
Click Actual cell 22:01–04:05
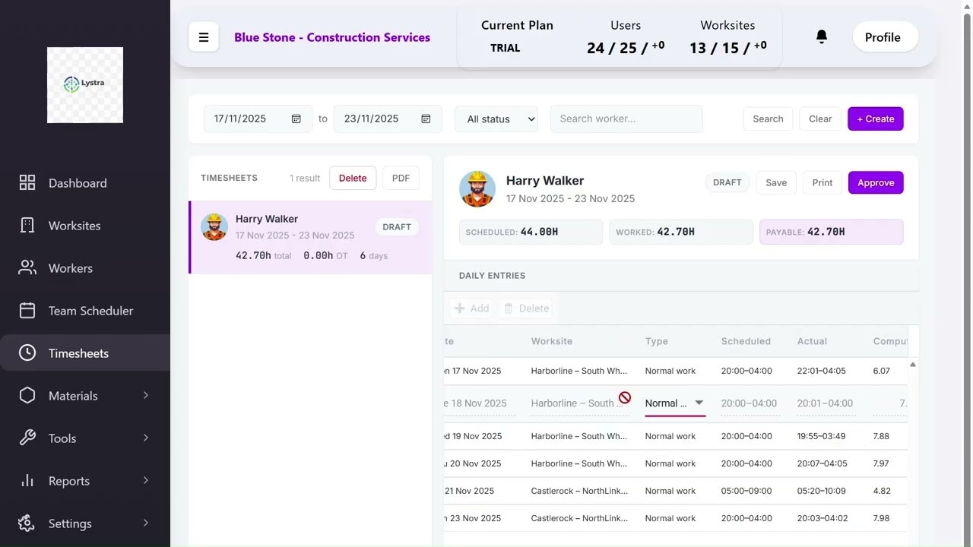[x=821, y=371]
